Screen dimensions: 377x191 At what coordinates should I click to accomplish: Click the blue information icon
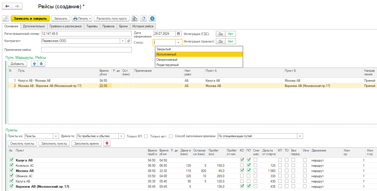tap(152, 18)
